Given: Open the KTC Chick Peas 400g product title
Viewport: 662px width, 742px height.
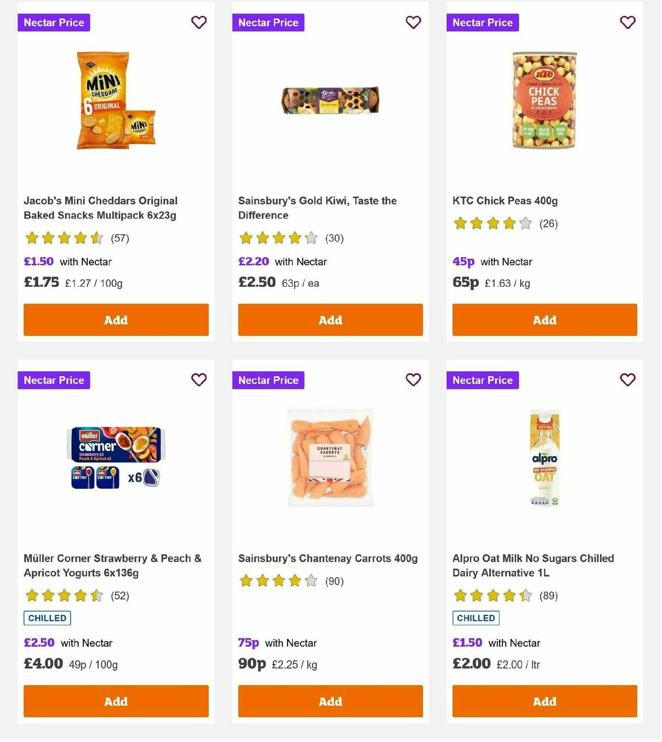Looking at the screenshot, I should [504, 201].
